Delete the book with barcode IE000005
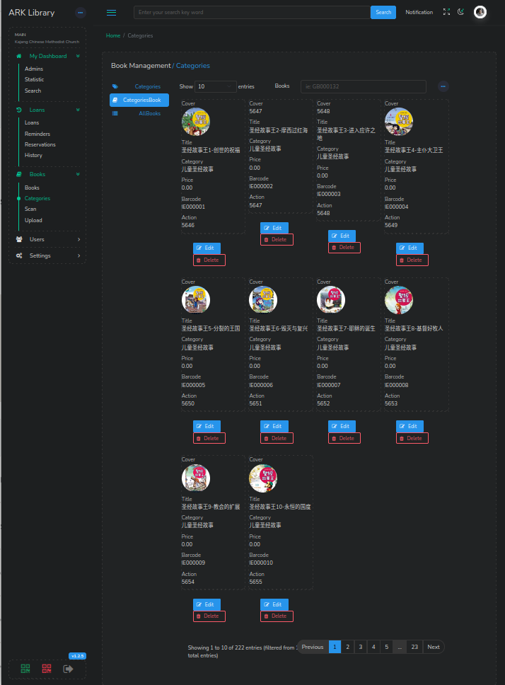This screenshot has width=505, height=685. (x=209, y=439)
